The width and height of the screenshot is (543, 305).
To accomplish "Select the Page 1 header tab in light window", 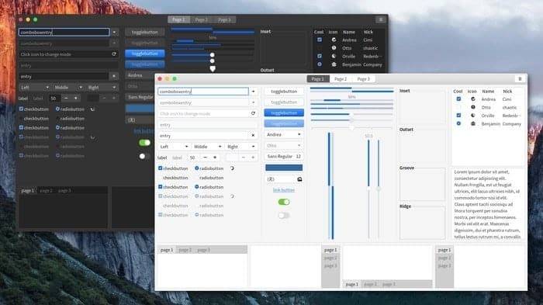I will click(318, 79).
